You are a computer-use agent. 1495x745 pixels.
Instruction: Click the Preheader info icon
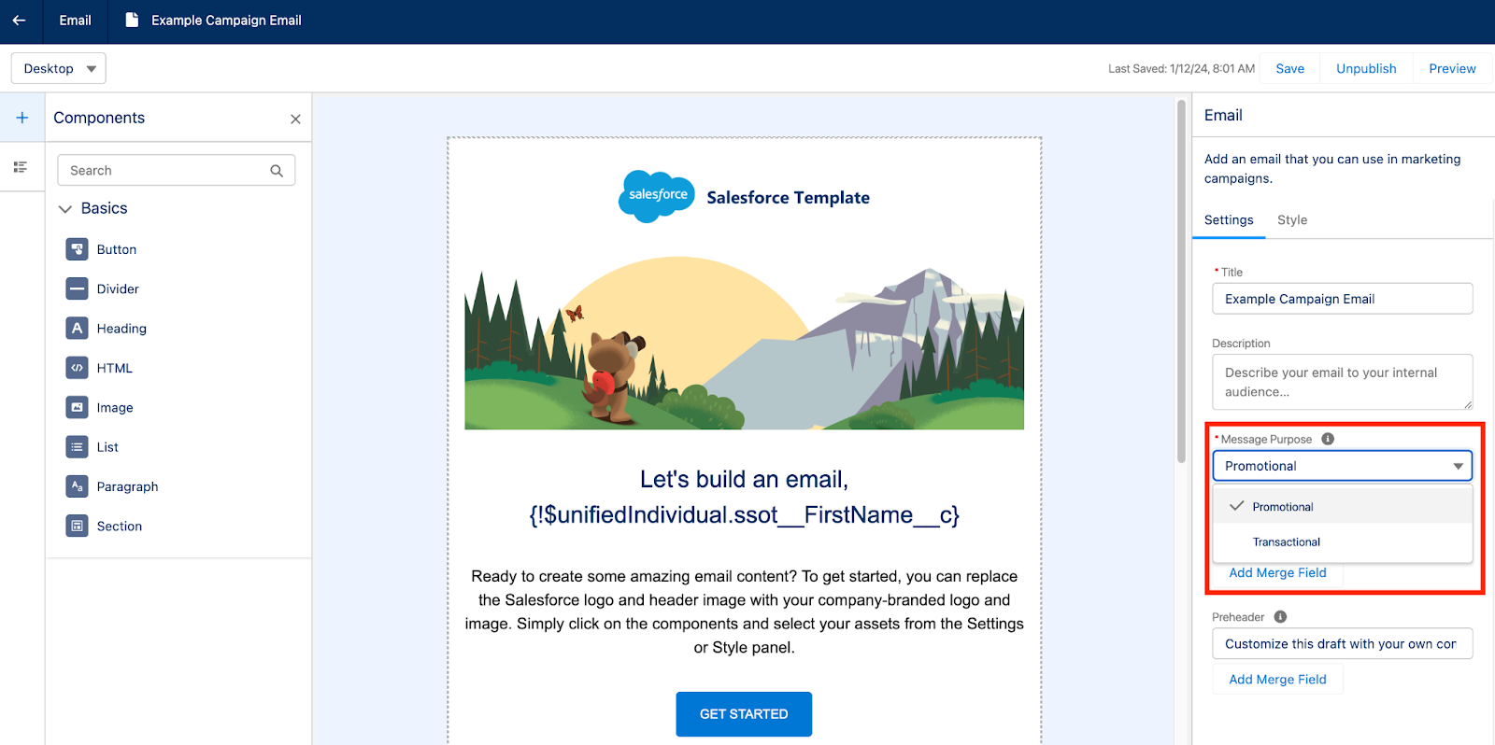coord(1280,617)
